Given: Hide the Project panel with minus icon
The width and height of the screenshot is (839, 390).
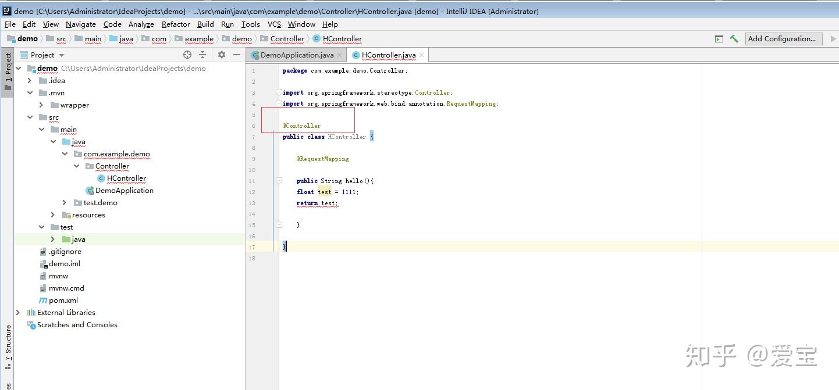Looking at the screenshot, I should click(x=237, y=55).
